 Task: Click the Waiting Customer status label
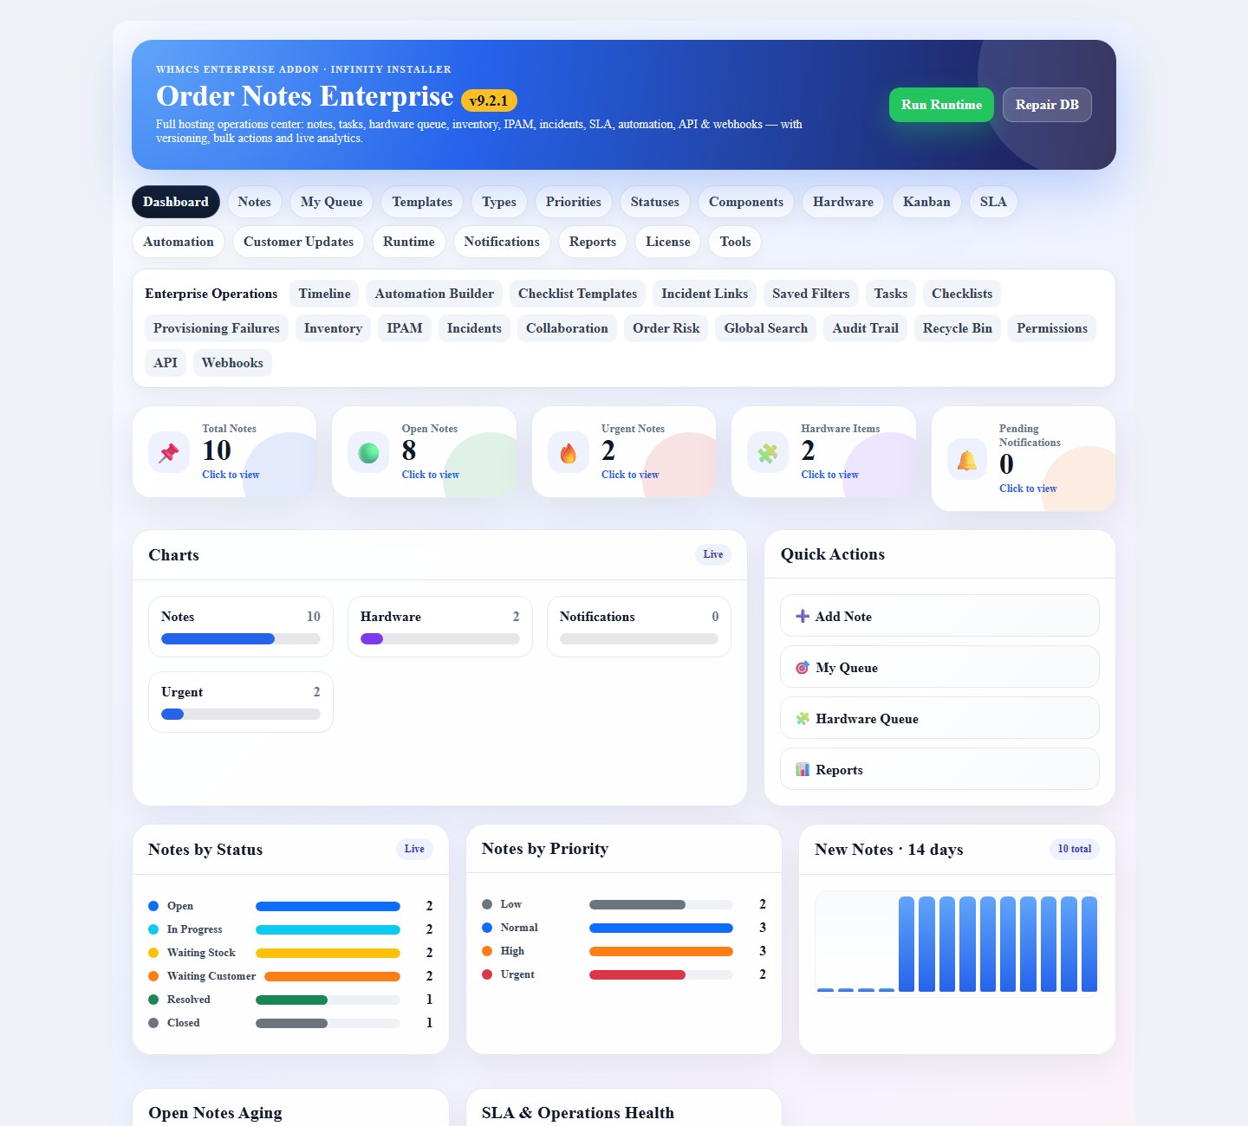[x=211, y=976]
